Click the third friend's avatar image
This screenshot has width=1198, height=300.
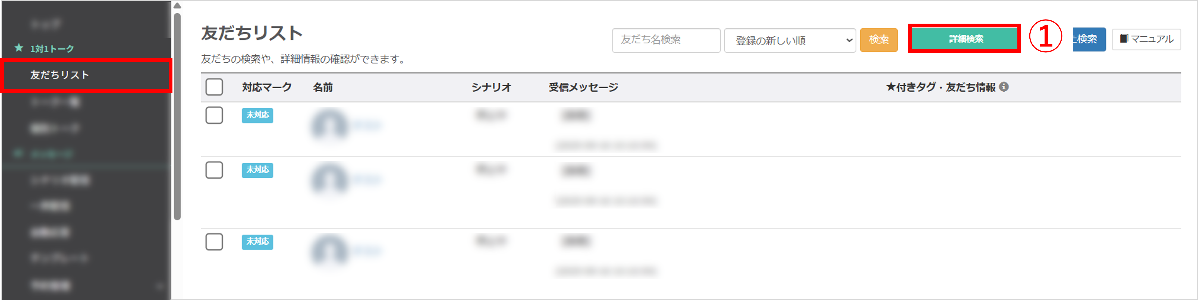pos(329,250)
